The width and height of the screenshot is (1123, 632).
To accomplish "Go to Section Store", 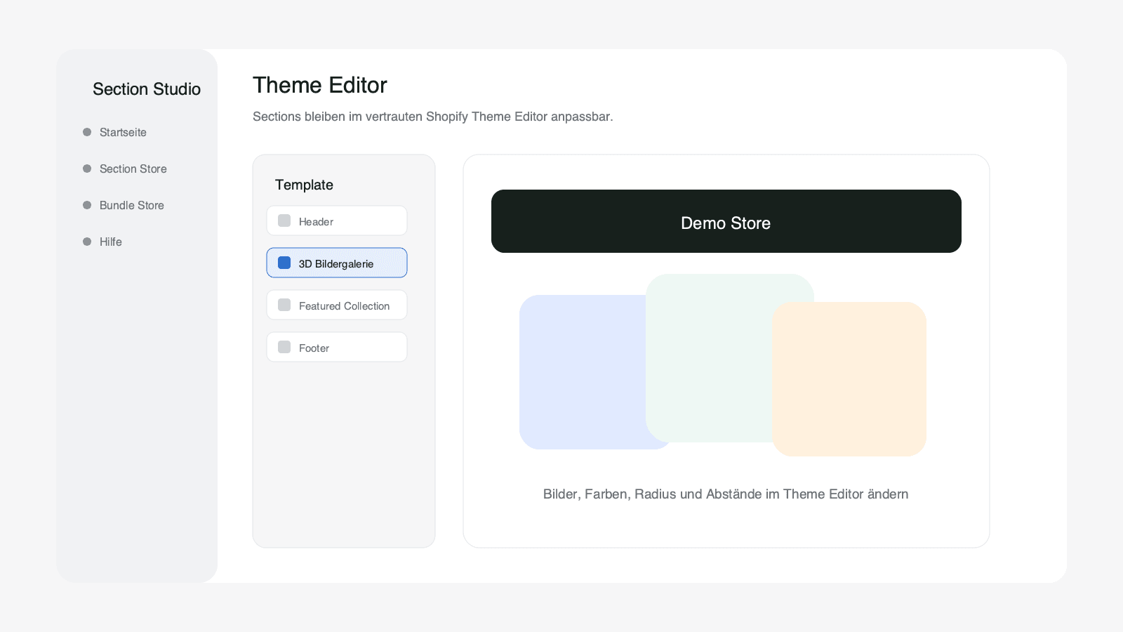I will click(x=133, y=169).
